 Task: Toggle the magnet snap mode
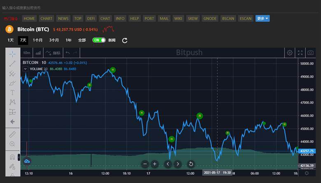pos(12,157)
